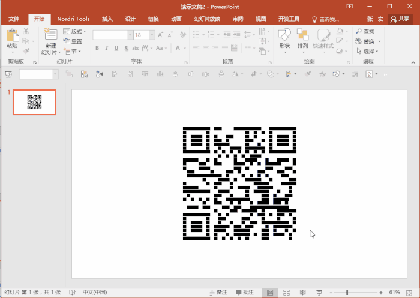Click fit slide to window icon
This screenshot has height=298, width=420.
coord(409,293)
